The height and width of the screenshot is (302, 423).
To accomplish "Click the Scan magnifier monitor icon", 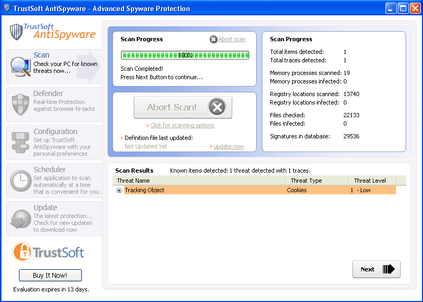I will point(20,66).
